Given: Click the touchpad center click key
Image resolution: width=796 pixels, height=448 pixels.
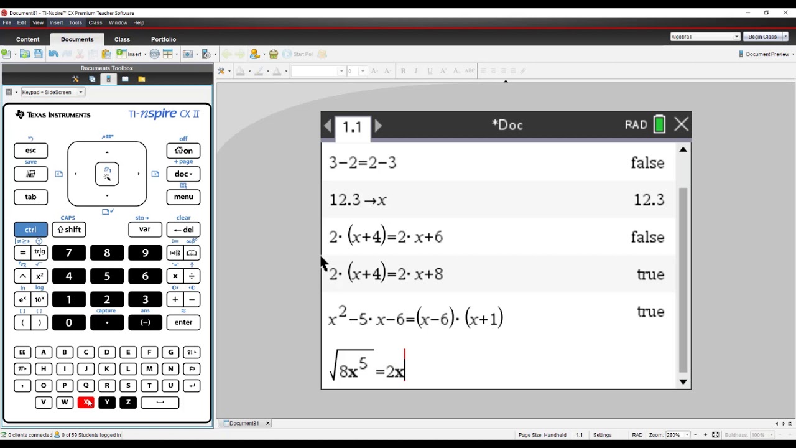Looking at the screenshot, I should (107, 174).
